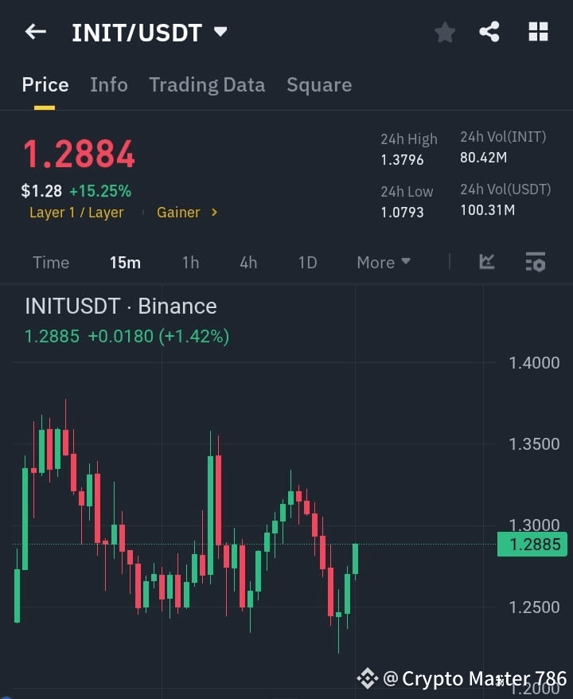The image size is (573, 699).
Task: Expand the Gainer chevron link
Action: [x=187, y=213]
